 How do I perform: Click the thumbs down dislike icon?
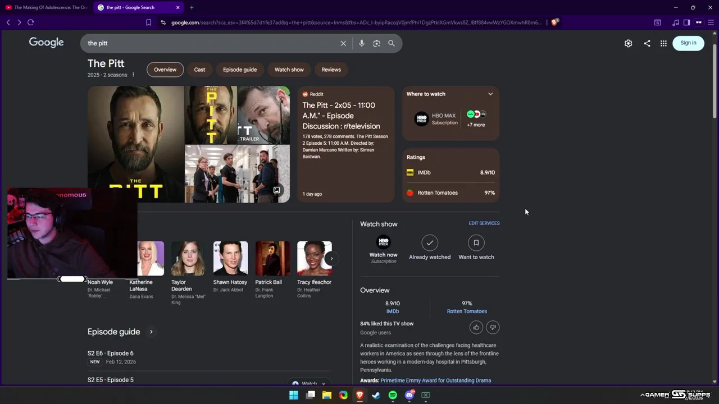click(493, 327)
